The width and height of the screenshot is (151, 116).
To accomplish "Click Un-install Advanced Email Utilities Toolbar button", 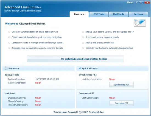I will click(75, 59).
